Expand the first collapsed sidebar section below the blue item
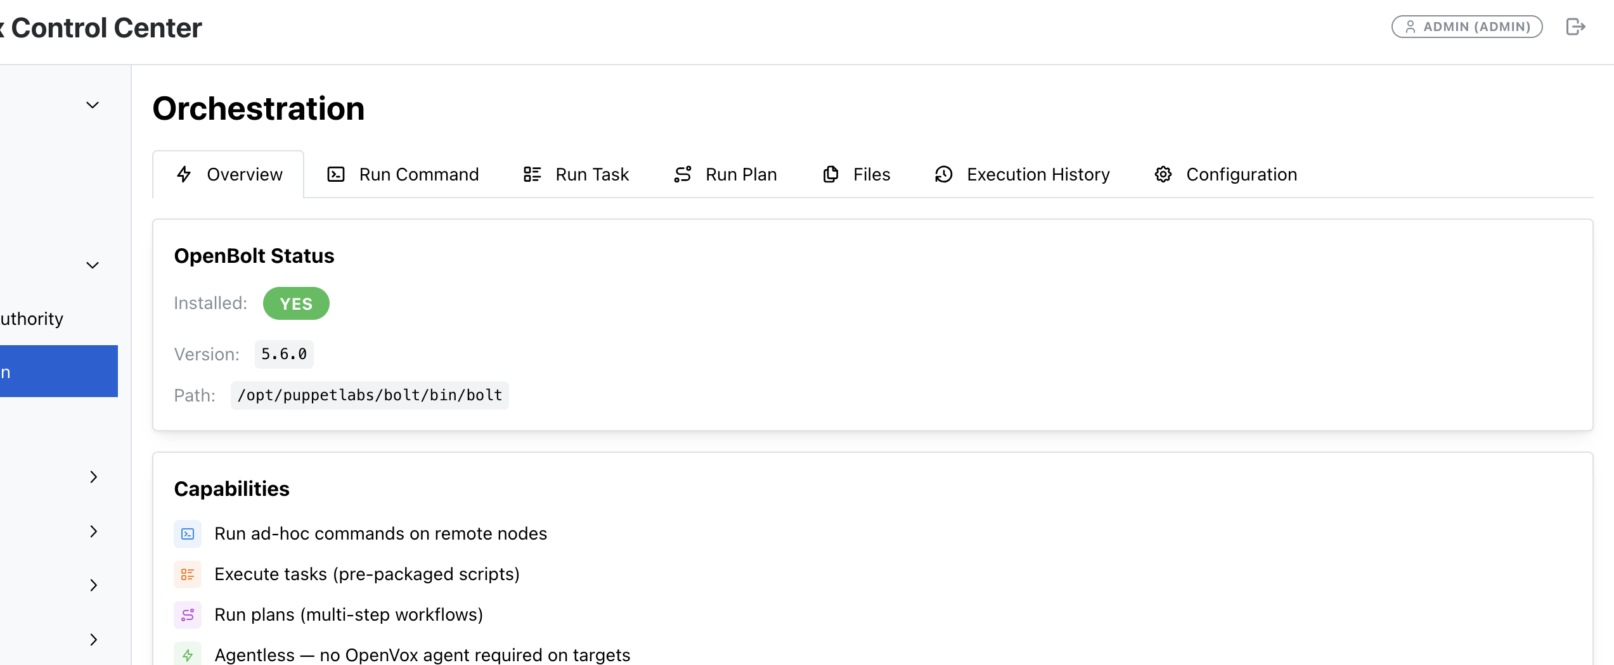 [x=93, y=477]
